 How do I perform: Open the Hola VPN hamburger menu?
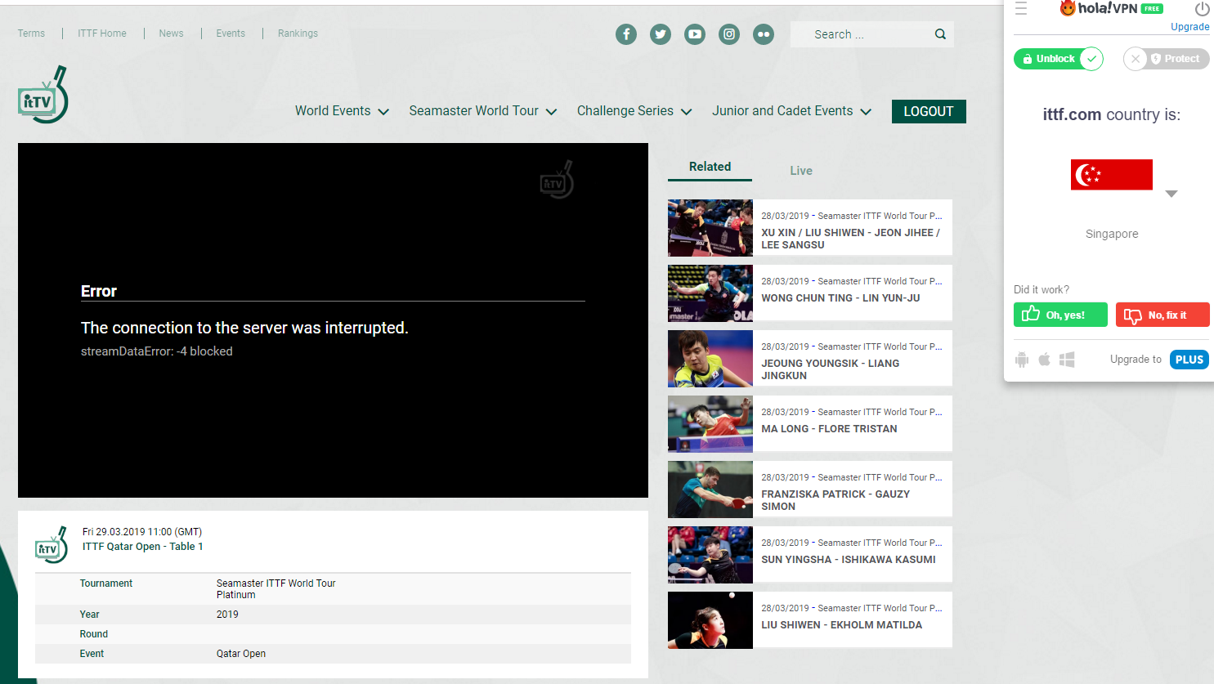(x=1021, y=9)
